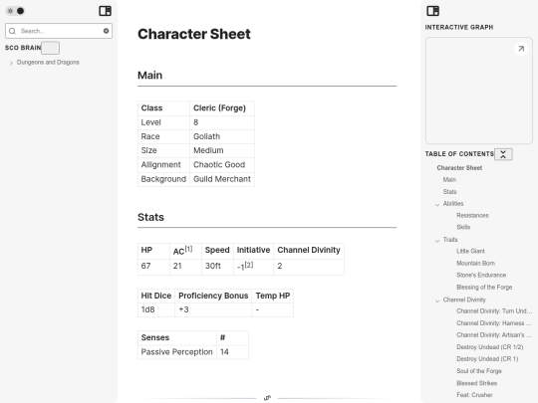Collapse the left sidebar panel icon

pyautogui.click(x=105, y=11)
